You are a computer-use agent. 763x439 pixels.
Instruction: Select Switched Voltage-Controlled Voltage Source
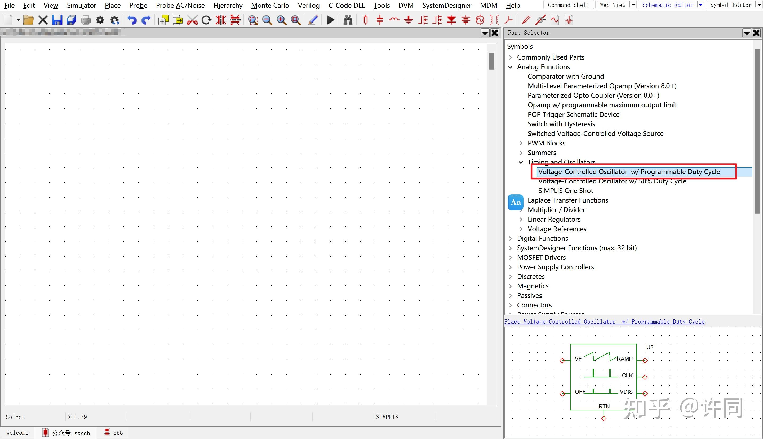point(595,133)
